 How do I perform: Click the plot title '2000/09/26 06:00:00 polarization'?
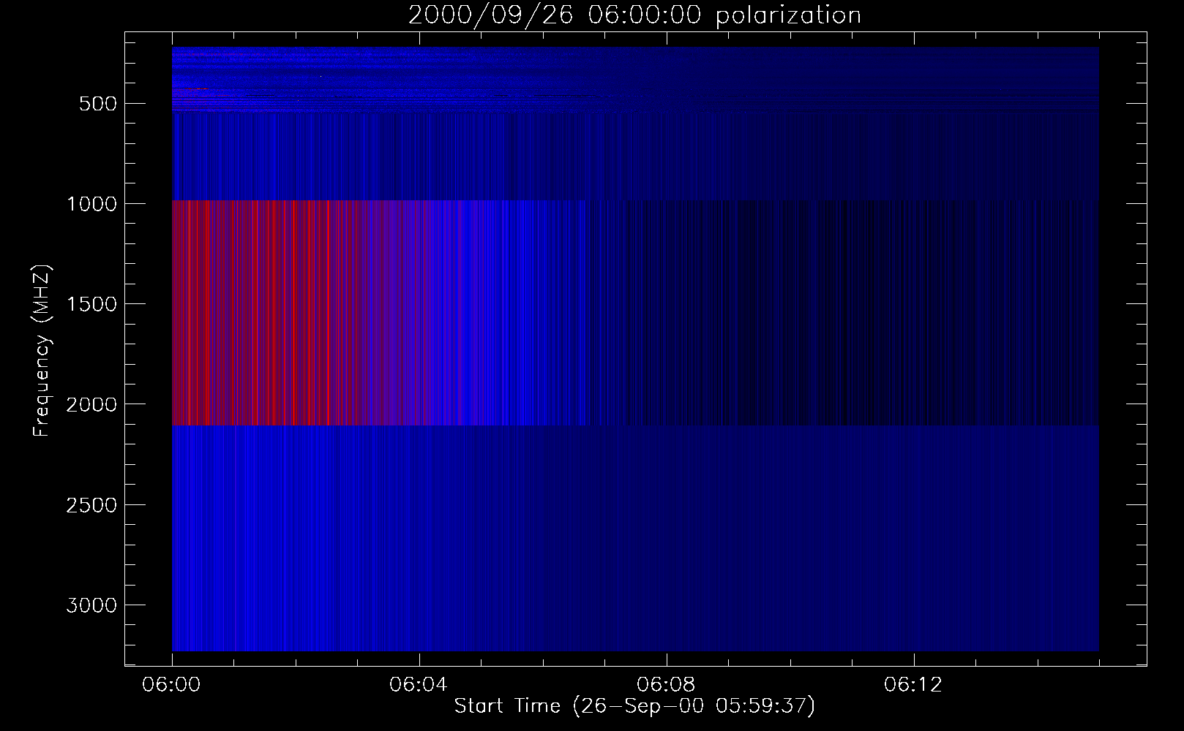[634, 15]
